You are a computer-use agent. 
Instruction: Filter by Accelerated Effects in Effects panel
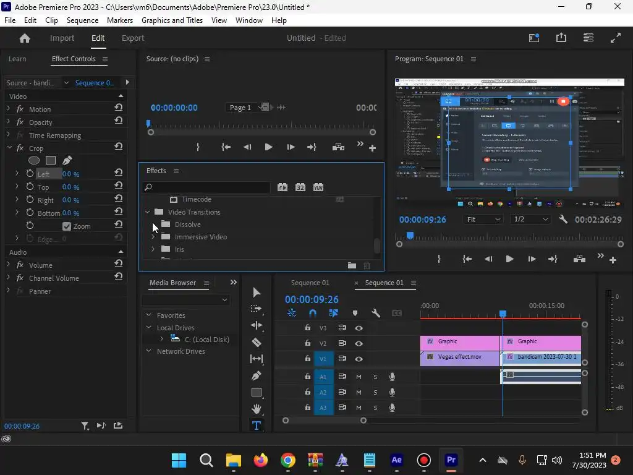tap(283, 187)
